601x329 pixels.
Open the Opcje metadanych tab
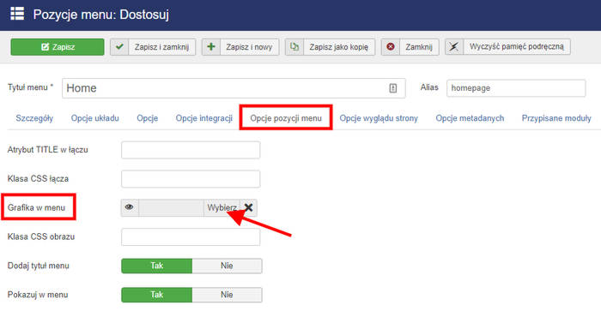[x=470, y=118]
